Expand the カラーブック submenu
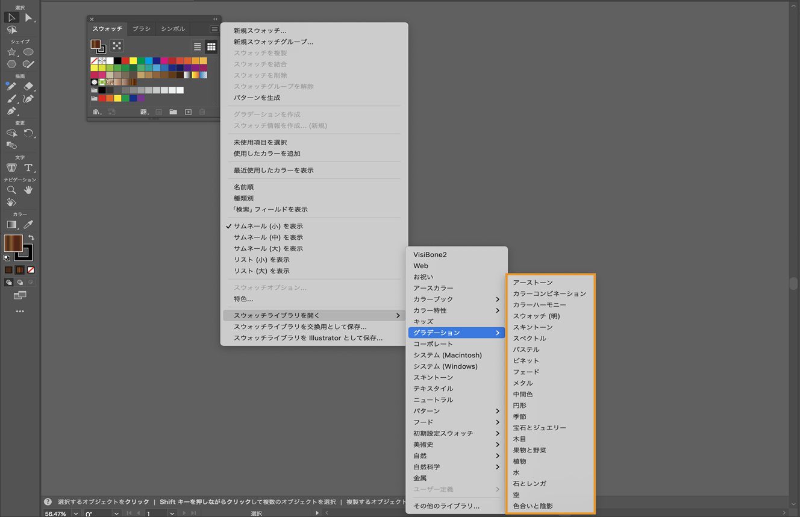This screenshot has width=800, height=517. click(x=457, y=299)
